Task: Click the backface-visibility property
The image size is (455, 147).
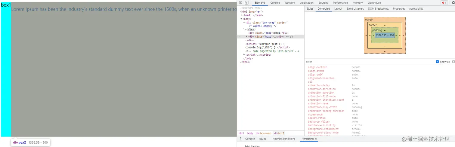Action: click(x=322, y=125)
